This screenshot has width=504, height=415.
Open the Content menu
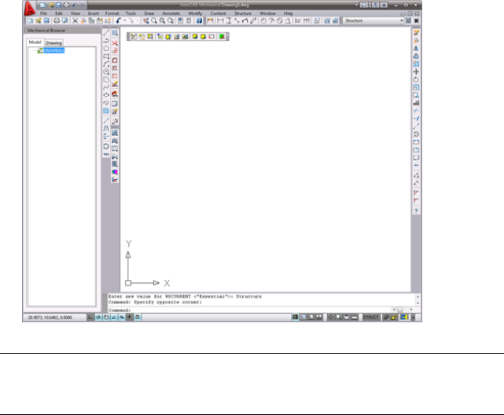coord(219,13)
